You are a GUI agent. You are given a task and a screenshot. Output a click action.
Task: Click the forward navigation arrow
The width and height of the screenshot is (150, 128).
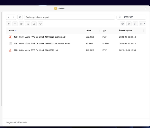point(14,17)
